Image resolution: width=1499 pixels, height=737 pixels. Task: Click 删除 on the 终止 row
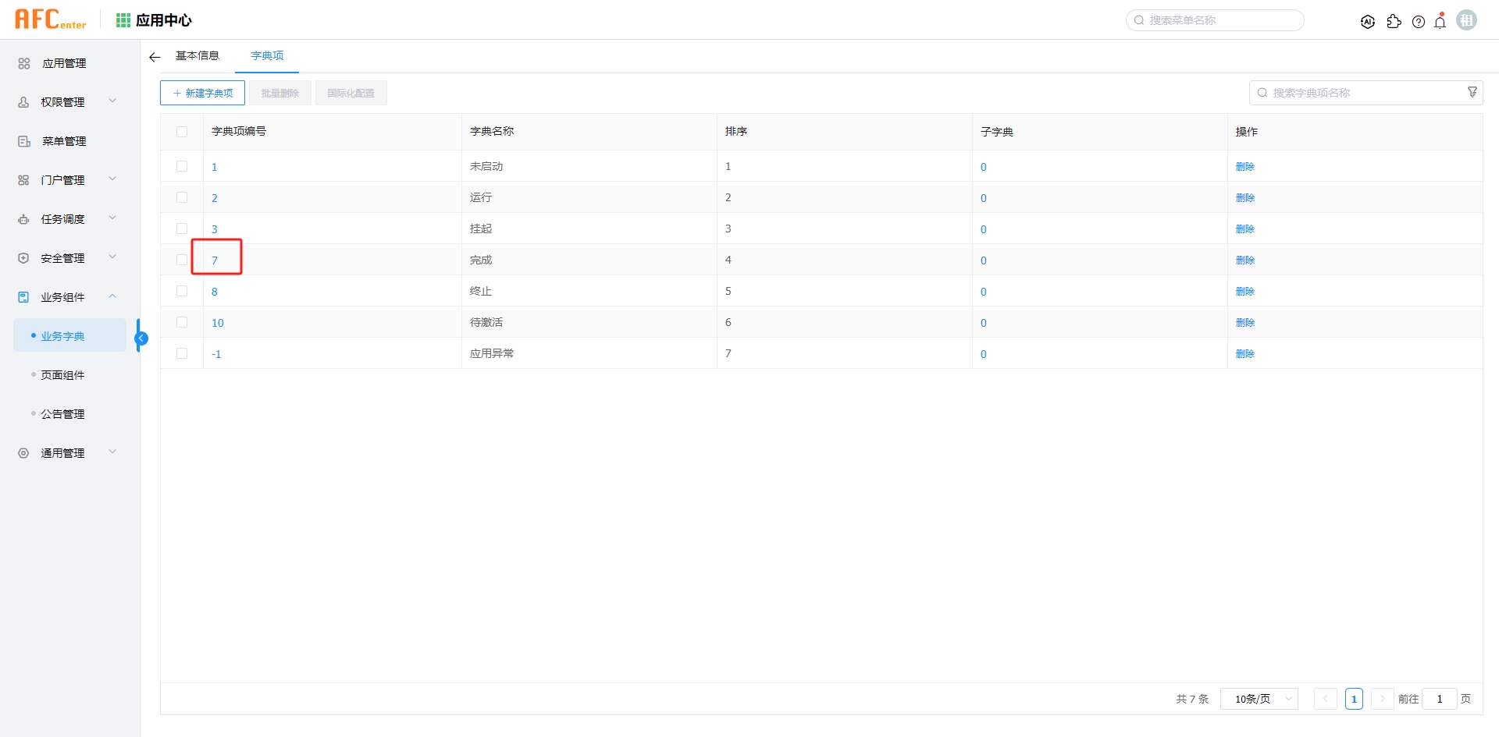(x=1245, y=291)
